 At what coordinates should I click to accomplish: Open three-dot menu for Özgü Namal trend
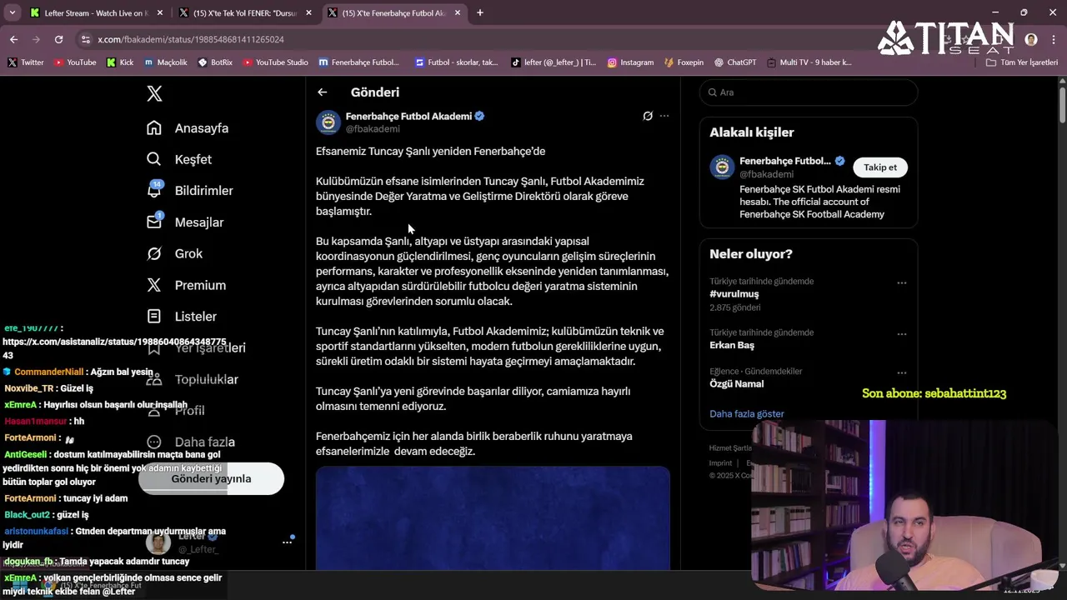[901, 373]
